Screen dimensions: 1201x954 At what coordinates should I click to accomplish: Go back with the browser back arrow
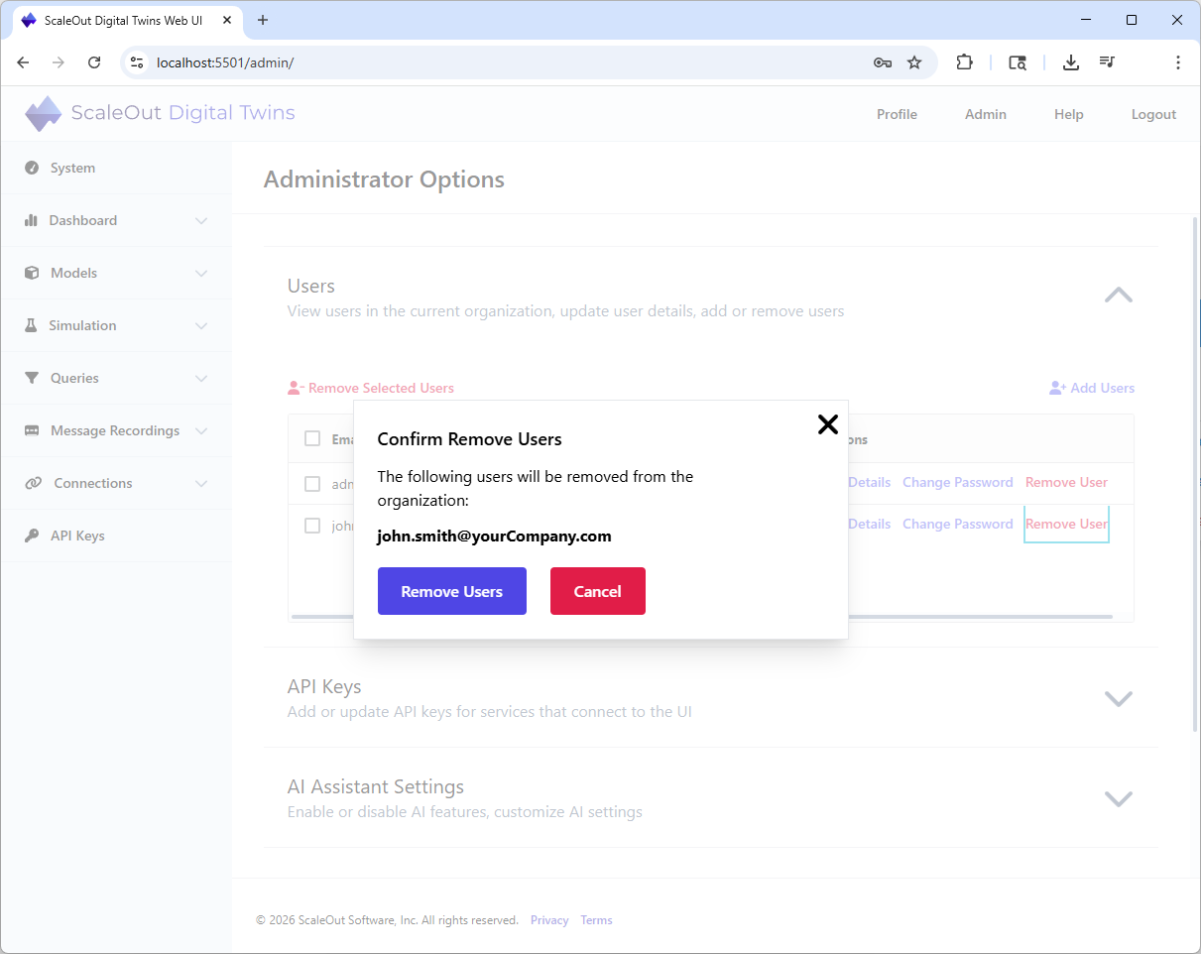pyautogui.click(x=23, y=62)
